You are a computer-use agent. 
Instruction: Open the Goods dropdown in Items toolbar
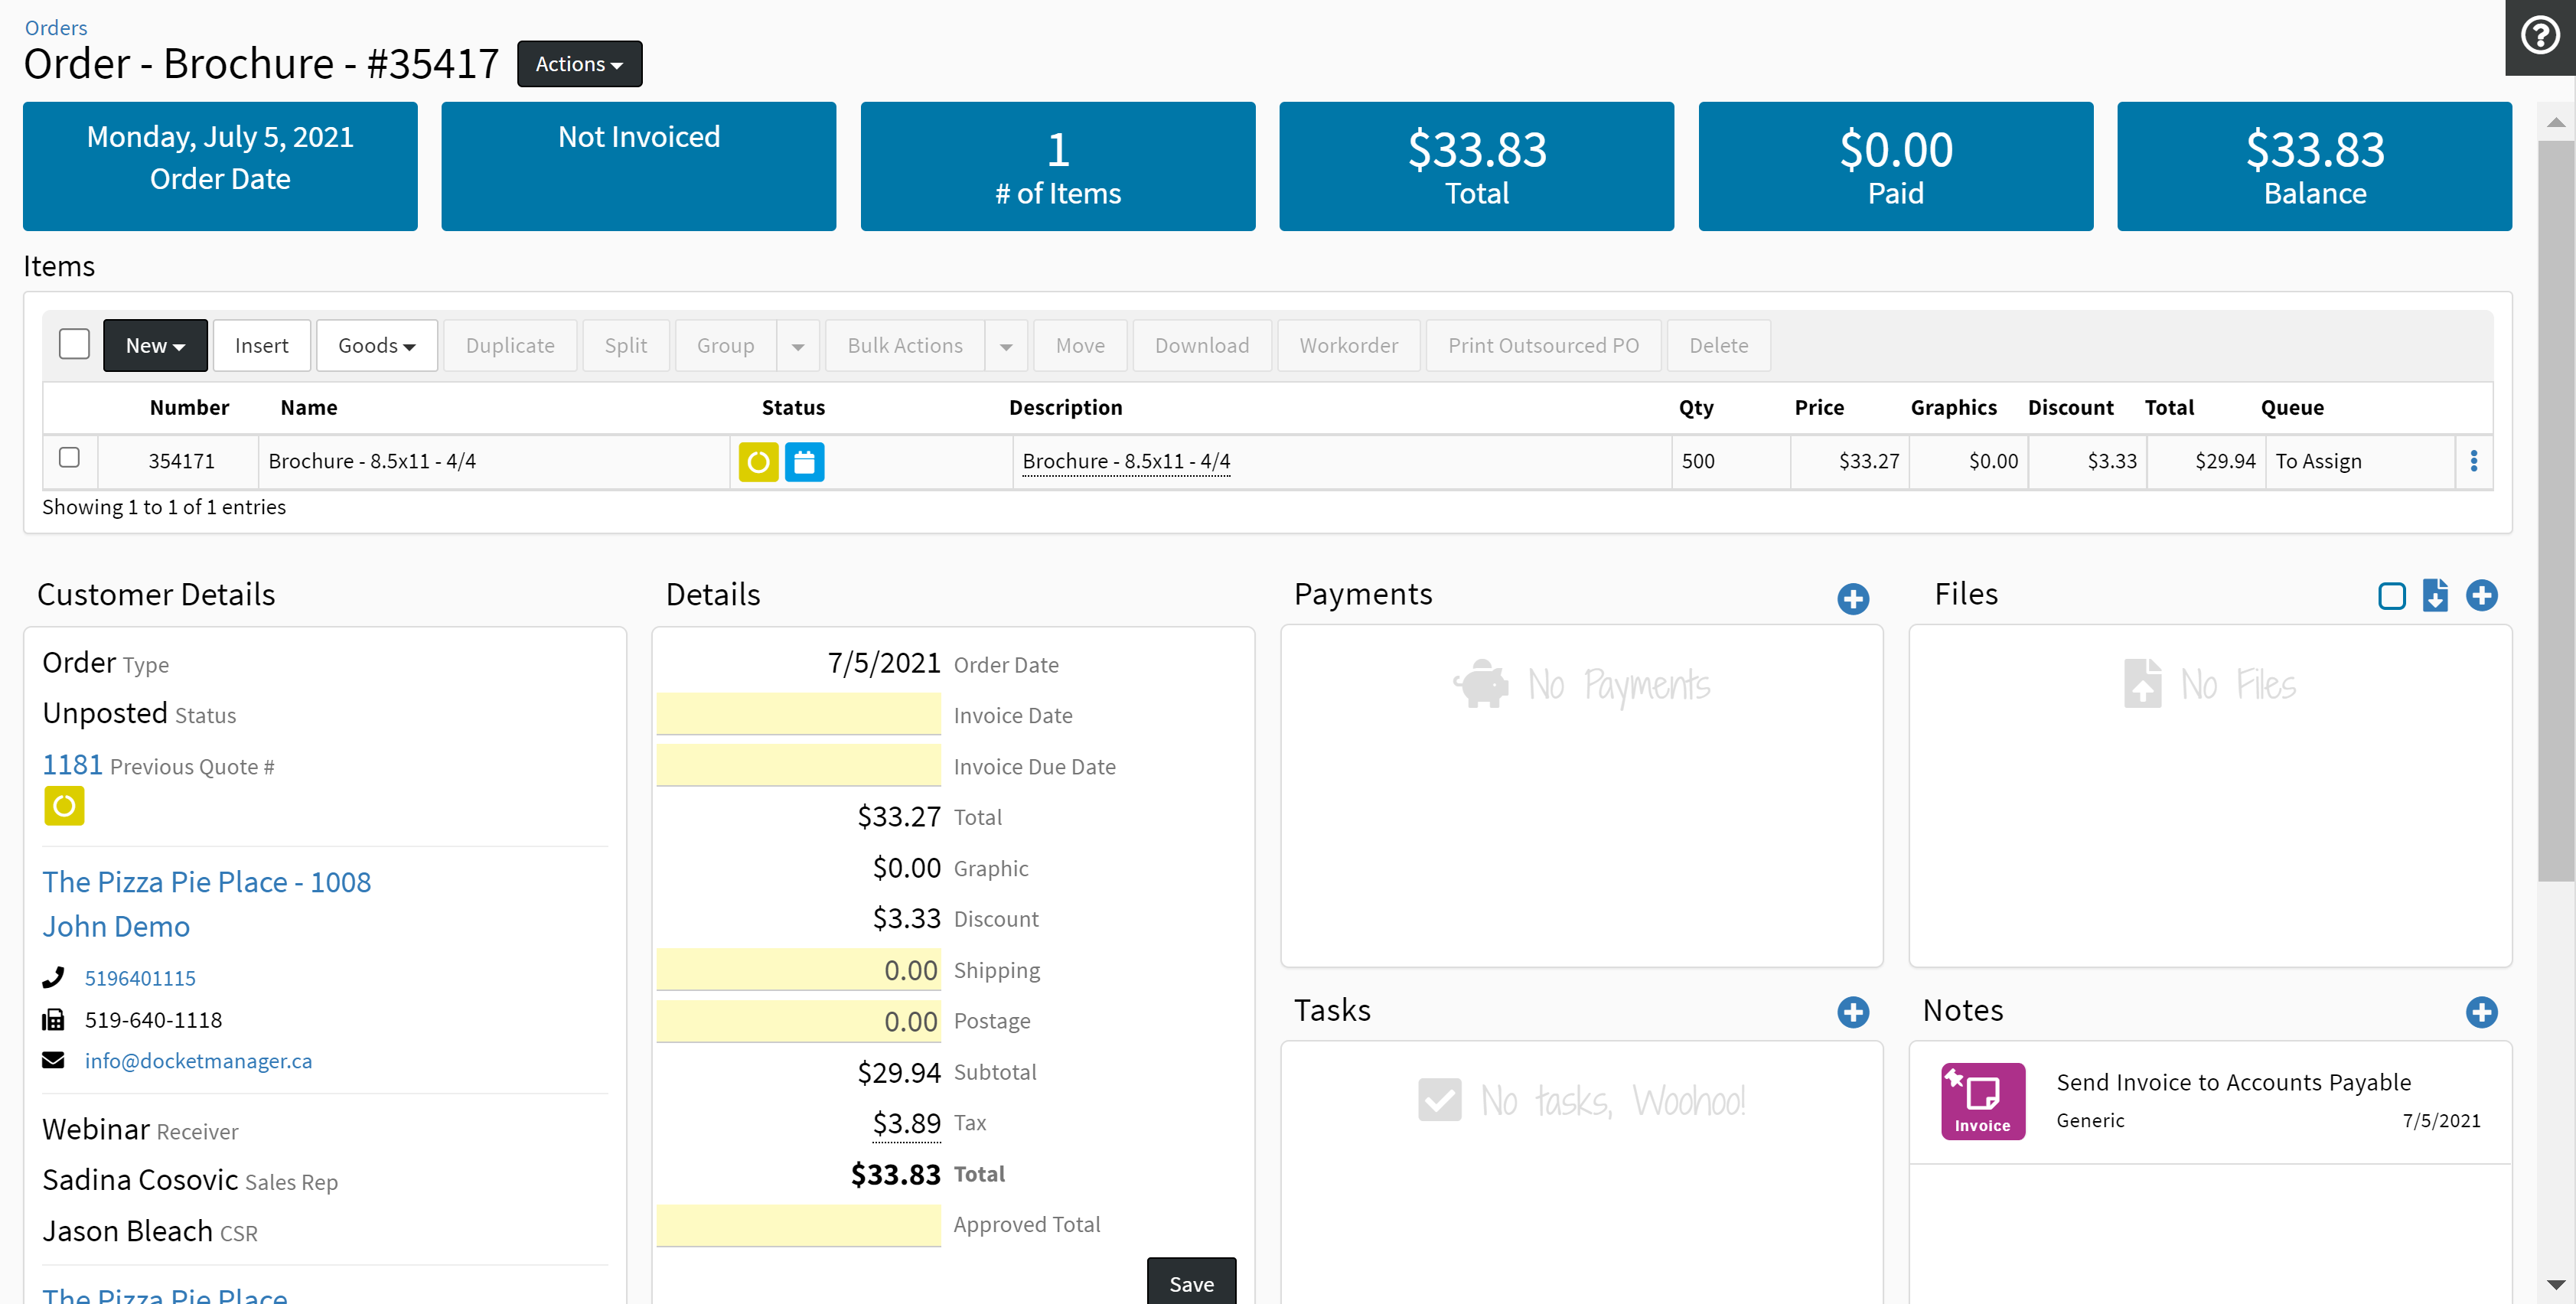(376, 345)
